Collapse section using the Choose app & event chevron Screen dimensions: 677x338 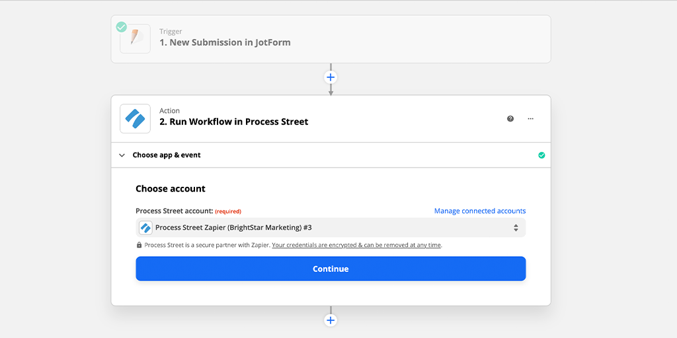(x=122, y=155)
